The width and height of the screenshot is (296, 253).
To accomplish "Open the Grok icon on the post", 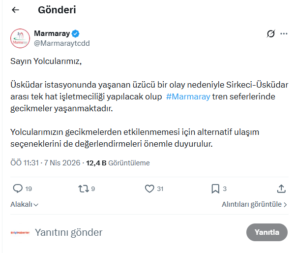I will coord(270,34).
